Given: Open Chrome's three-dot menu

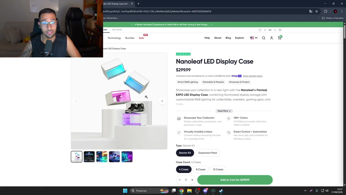Looking at the screenshot, I should tap(342, 11).
